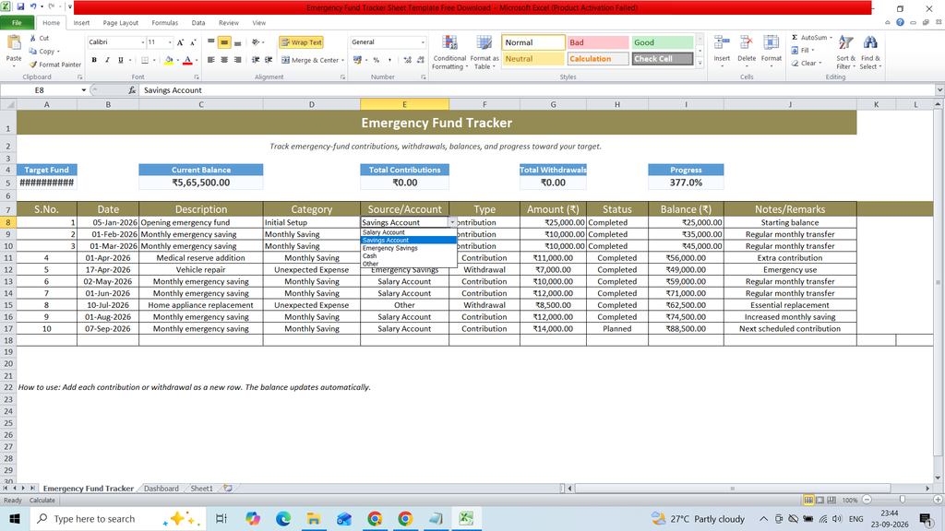
Task: Apply comma style number format
Action: click(389, 60)
